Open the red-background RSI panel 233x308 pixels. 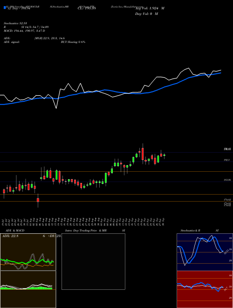(x=205, y=289)
